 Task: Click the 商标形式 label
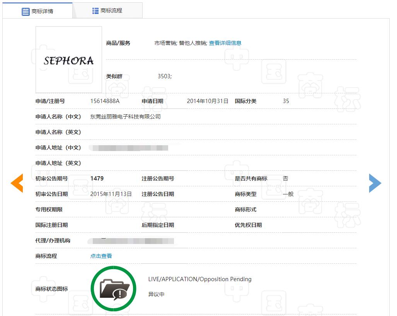245,210
